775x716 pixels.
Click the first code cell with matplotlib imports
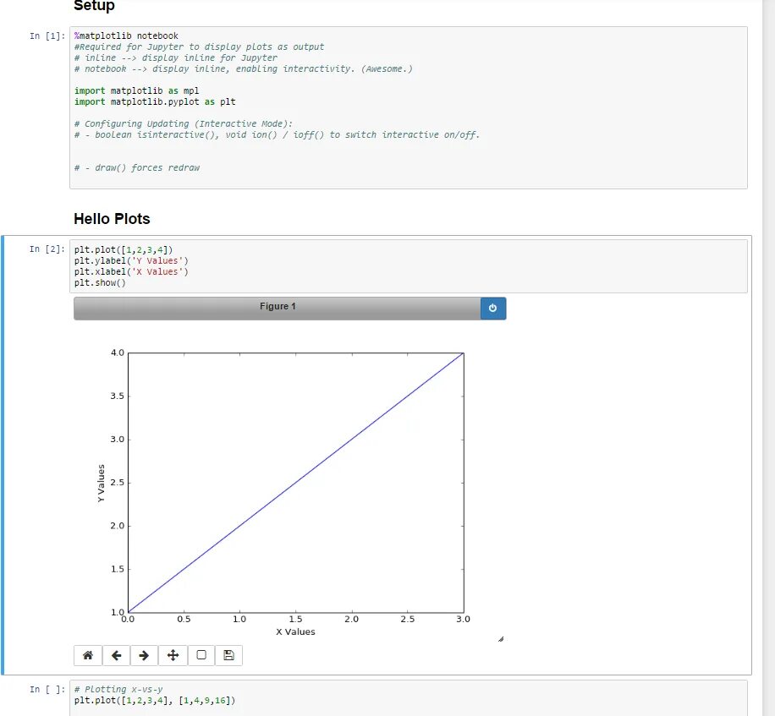(409, 107)
